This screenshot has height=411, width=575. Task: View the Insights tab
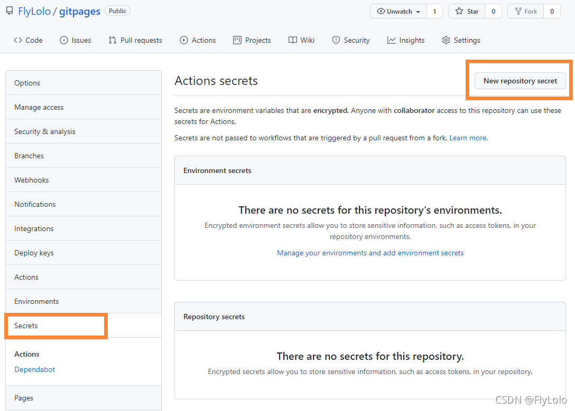click(x=406, y=40)
